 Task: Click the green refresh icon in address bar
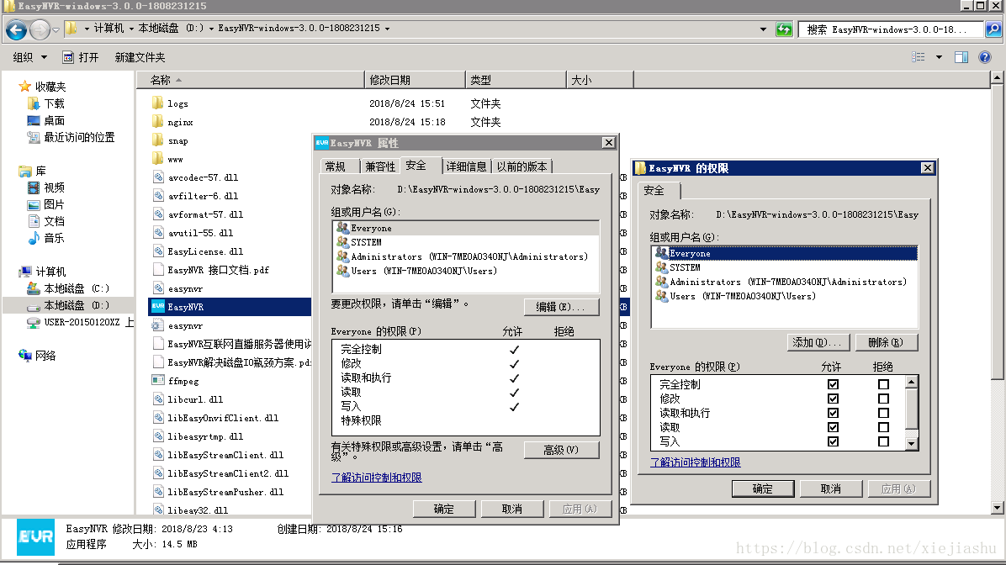784,29
